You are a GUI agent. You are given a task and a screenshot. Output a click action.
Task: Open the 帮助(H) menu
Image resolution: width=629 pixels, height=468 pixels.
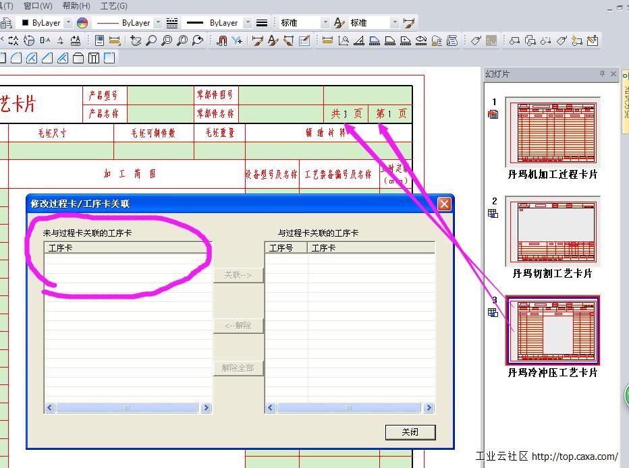point(76,6)
